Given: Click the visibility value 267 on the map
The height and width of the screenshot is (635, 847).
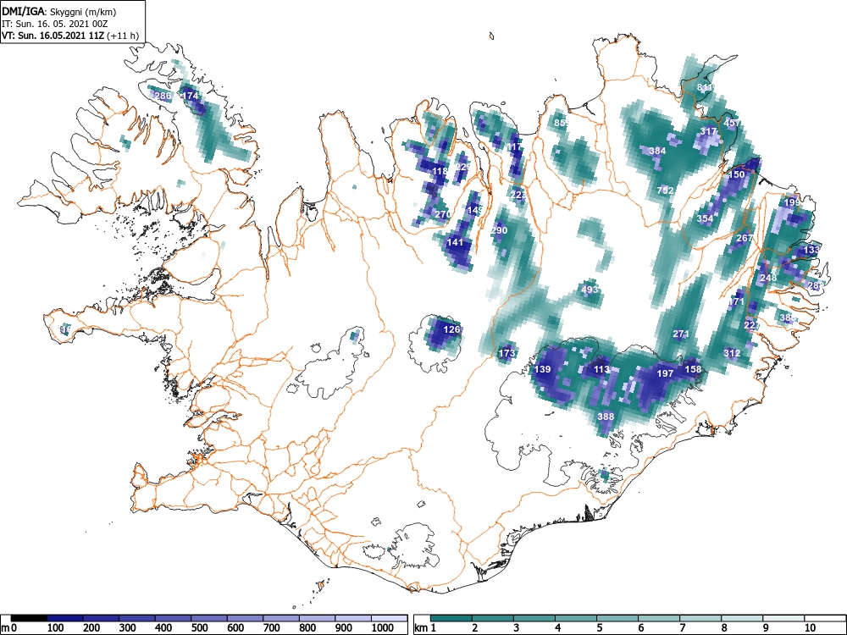Looking at the screenshot, I should tap(745, 238).
